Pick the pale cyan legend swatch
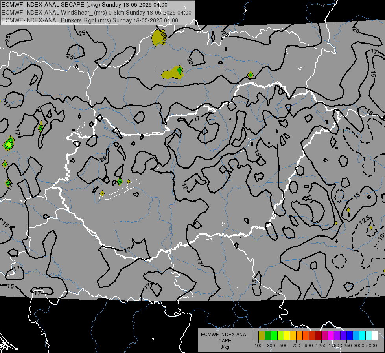Viewport: 385px width, 353px height. (369, 336)
